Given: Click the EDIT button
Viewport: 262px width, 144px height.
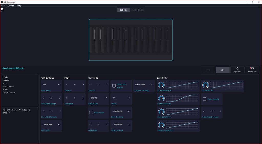Looking at the screenshot, I should click(223, 70).
